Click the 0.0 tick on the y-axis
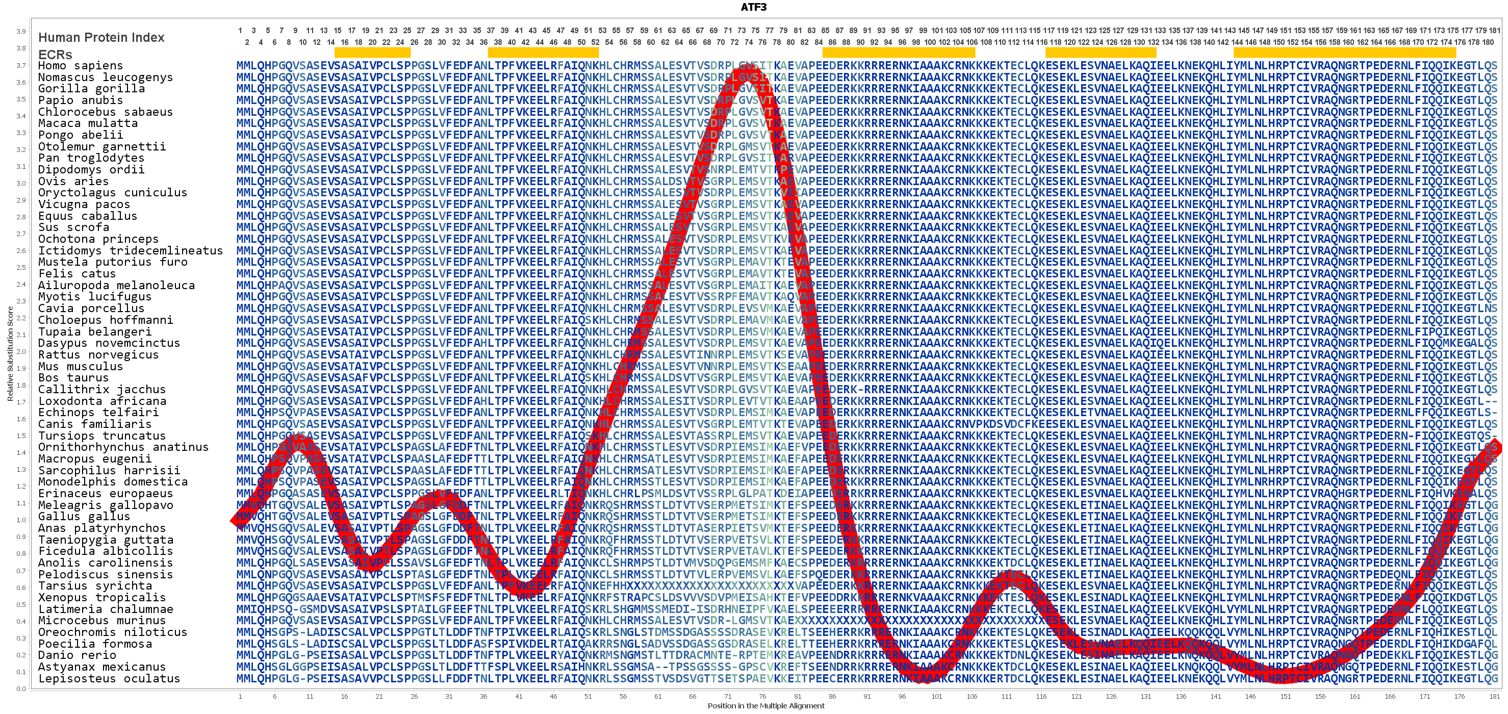1508x714 pixels. click(21, 689)
